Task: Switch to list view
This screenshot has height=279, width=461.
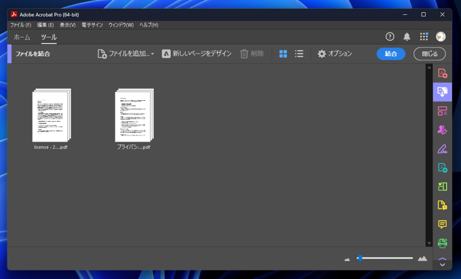Action: tap(299, 53)
